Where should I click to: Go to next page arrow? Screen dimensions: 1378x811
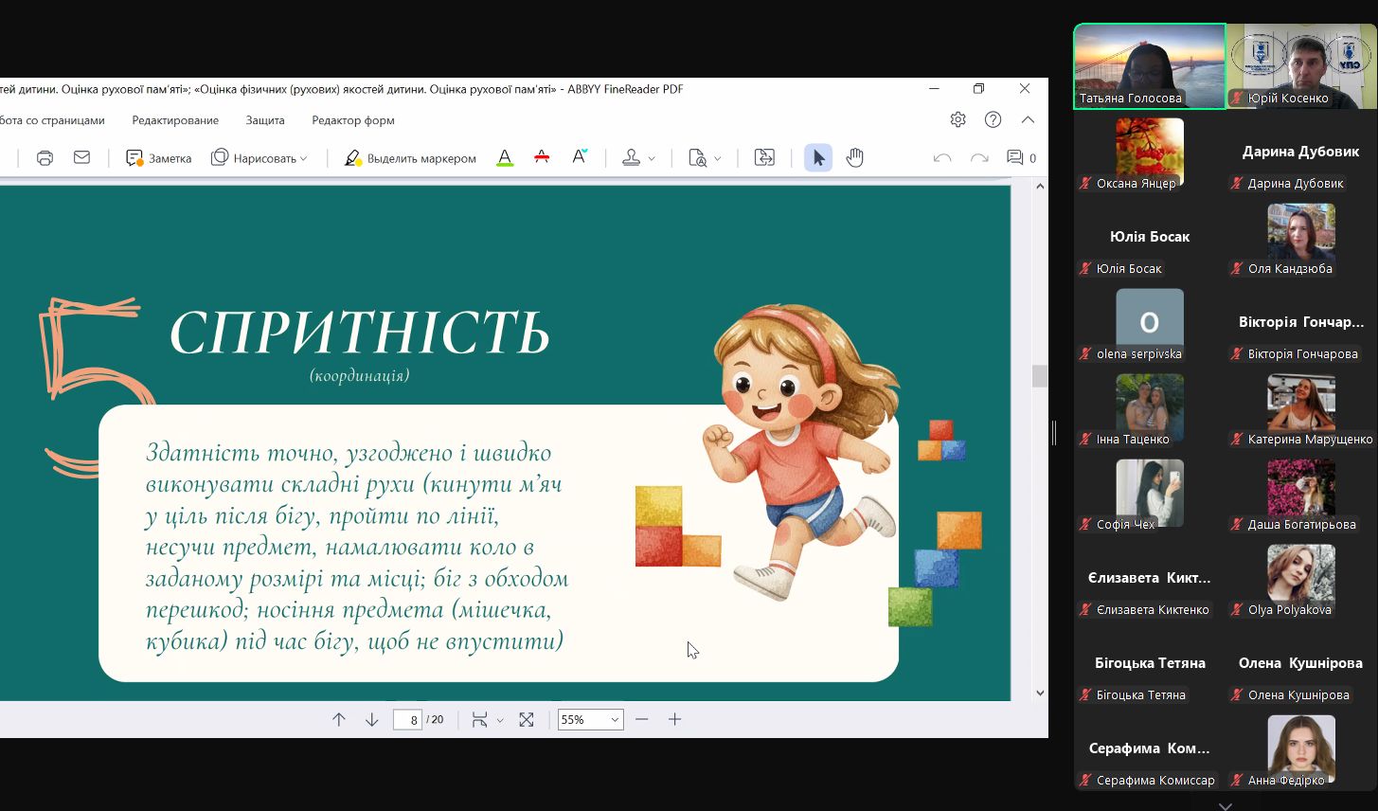pos(371,720)
